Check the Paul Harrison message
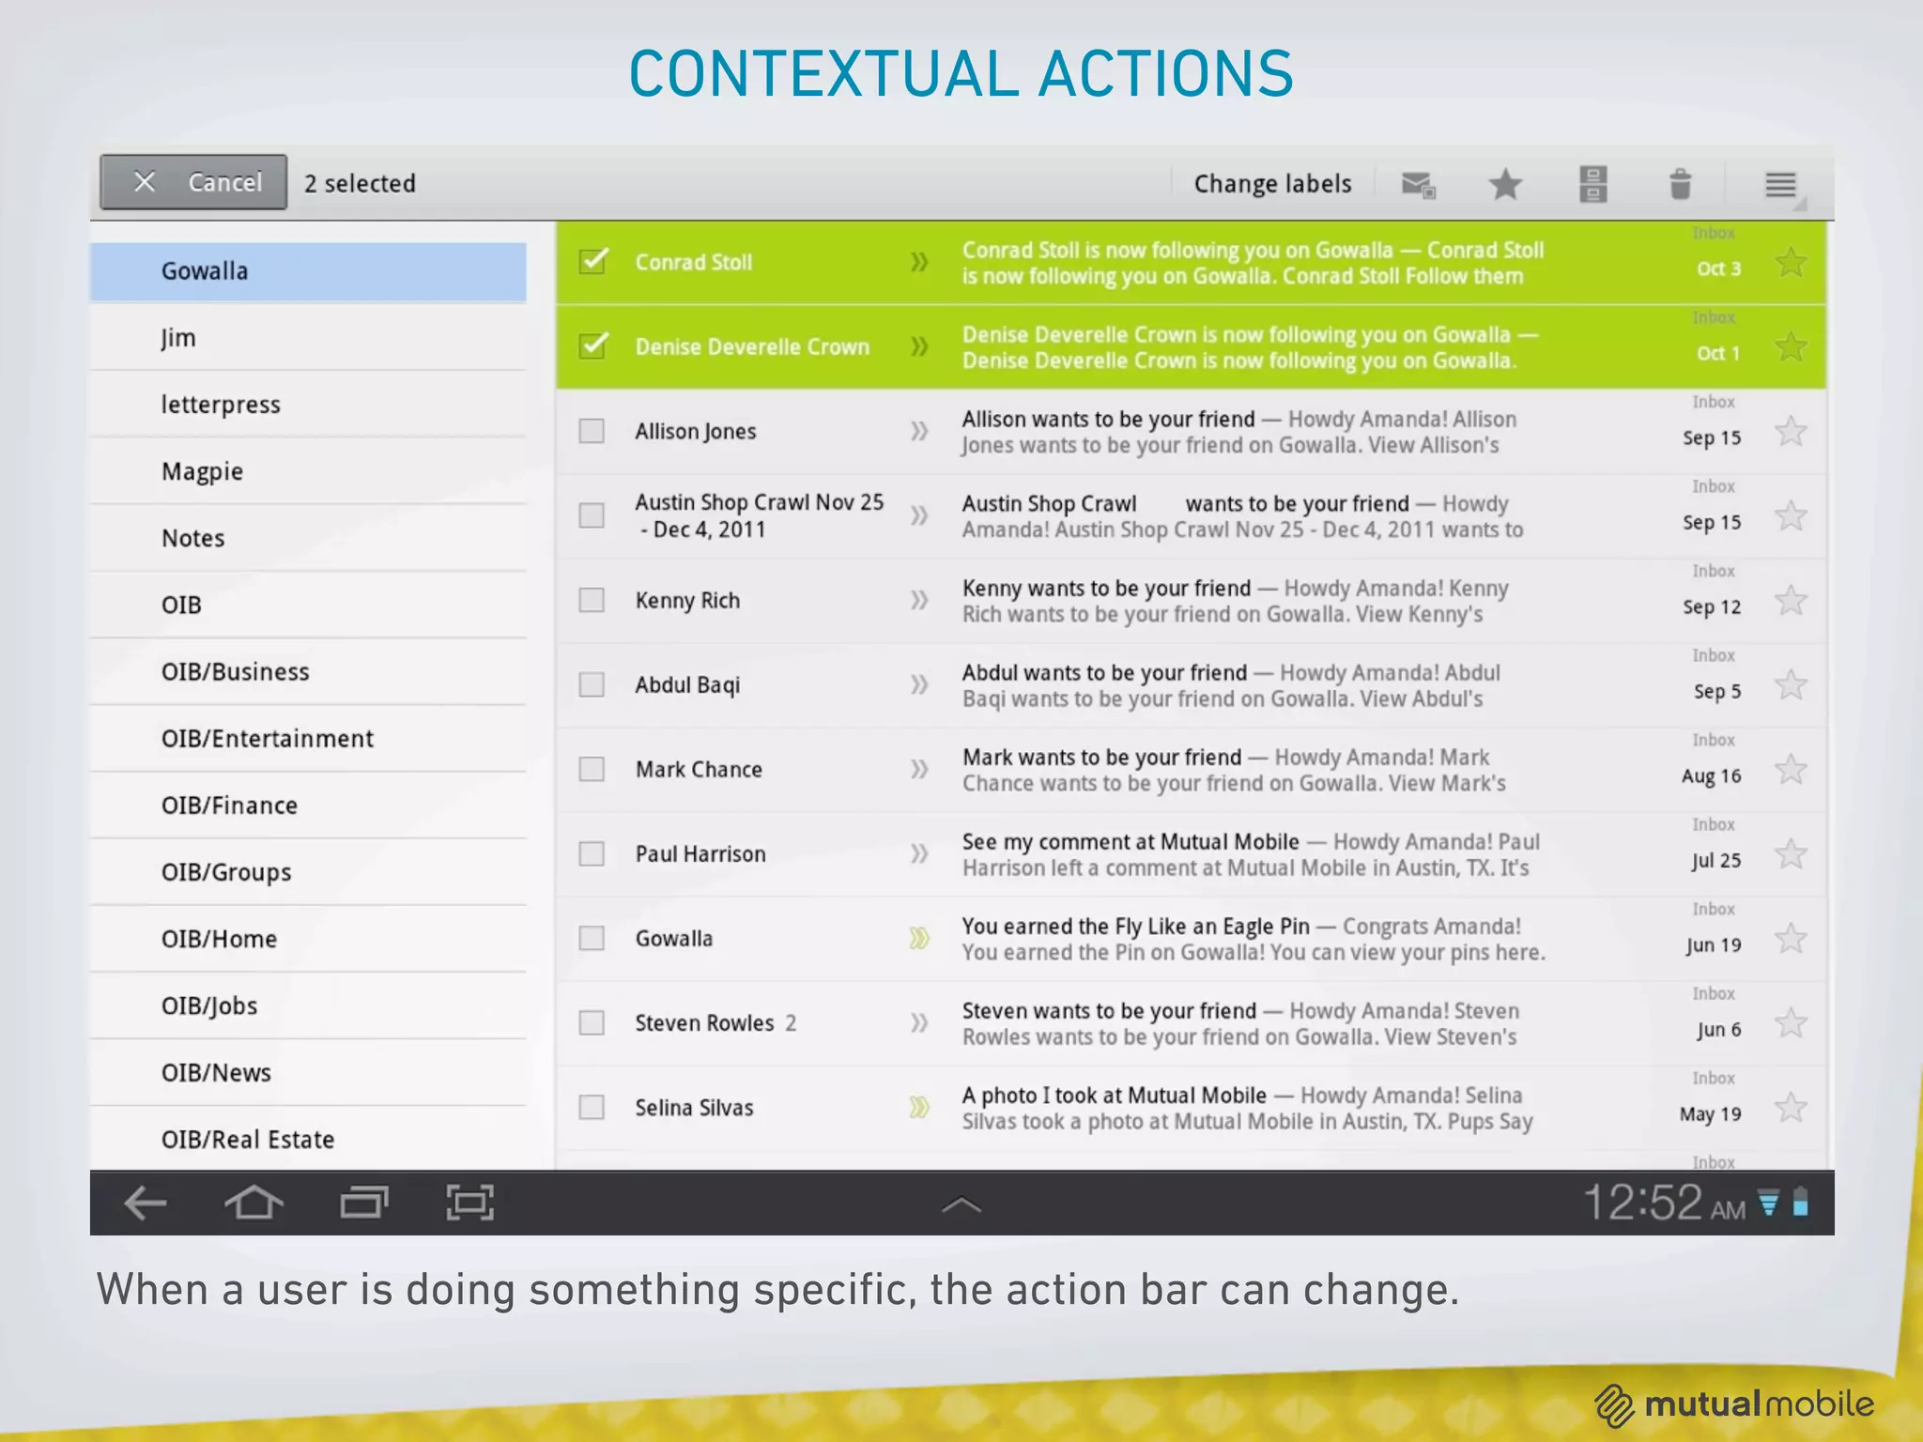 click(x=592, y=853)
